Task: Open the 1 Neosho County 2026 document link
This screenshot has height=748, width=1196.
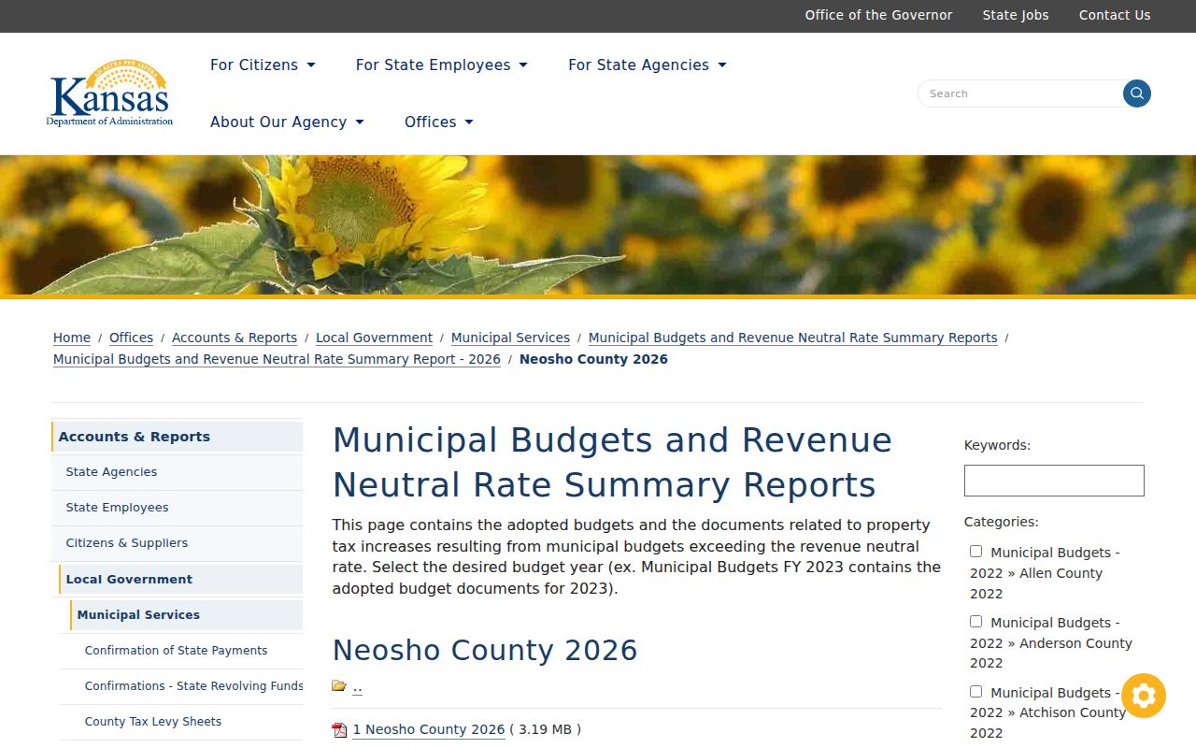Action: click(x=428, y=729)
